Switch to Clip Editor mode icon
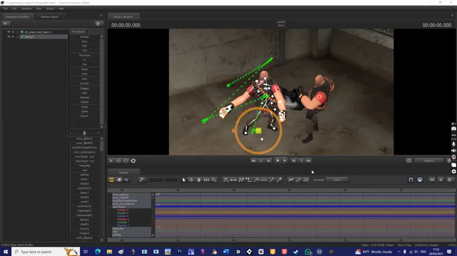Image resolution: width=457 pixels, height=256 pixels. pyautogui.click(x=112, y=180)
